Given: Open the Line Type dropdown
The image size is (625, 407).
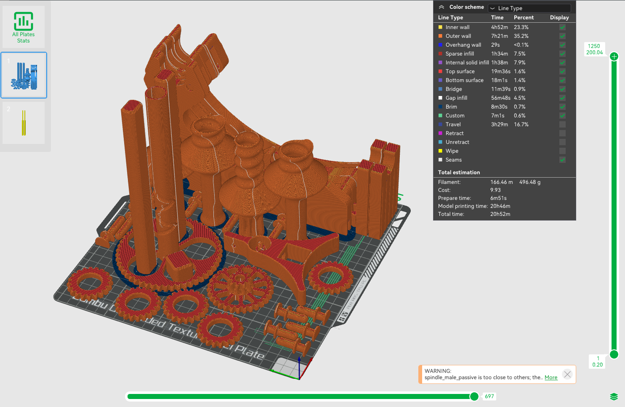Looking at the screenshot, I should (529, 8).
